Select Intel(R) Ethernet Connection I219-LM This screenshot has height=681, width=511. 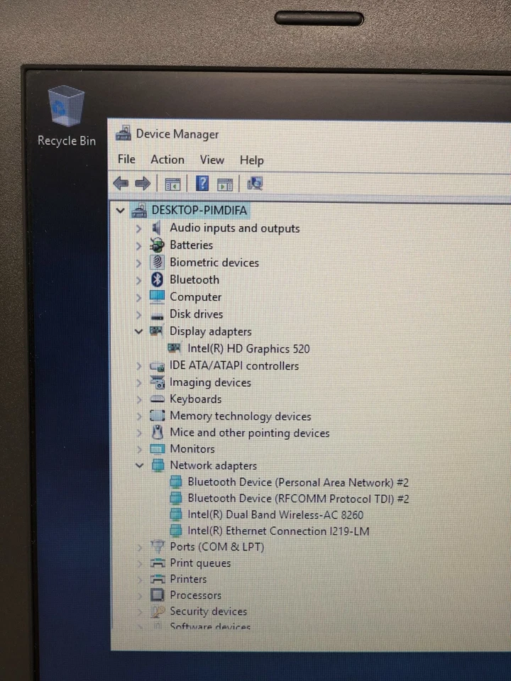278,531
